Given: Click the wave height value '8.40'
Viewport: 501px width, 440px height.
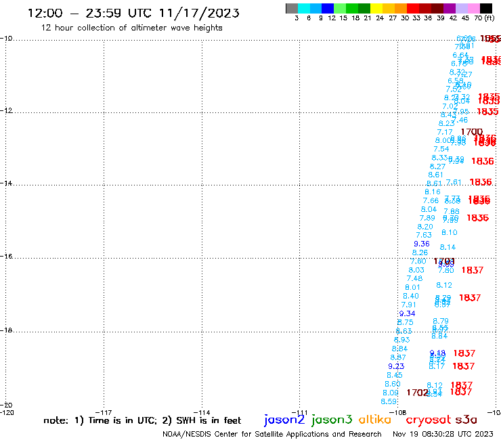Looking at the screenshot, I should (411, 296).
